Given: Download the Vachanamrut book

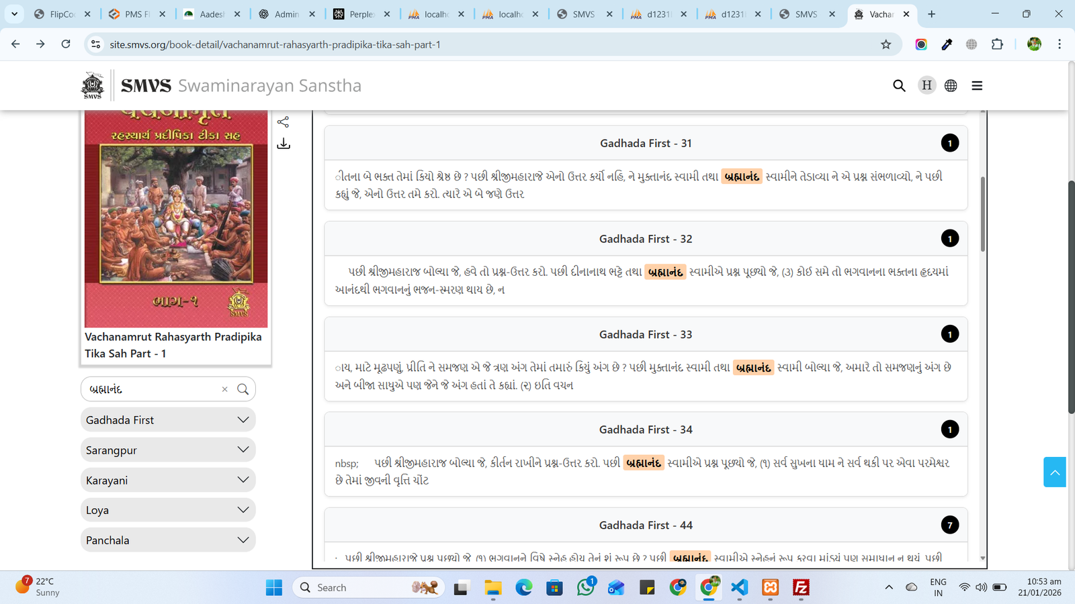Looking at the screenshot, I should click(284, 143).
